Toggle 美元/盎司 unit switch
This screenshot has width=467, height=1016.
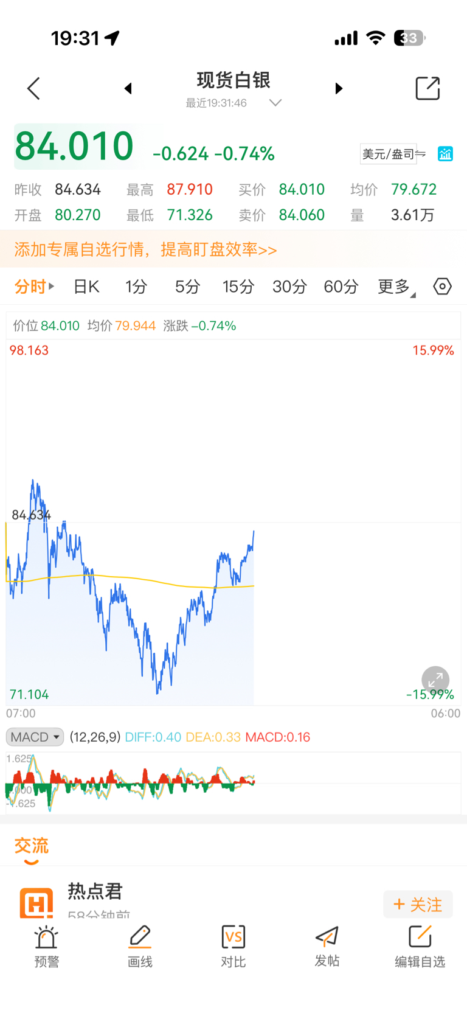393,154
